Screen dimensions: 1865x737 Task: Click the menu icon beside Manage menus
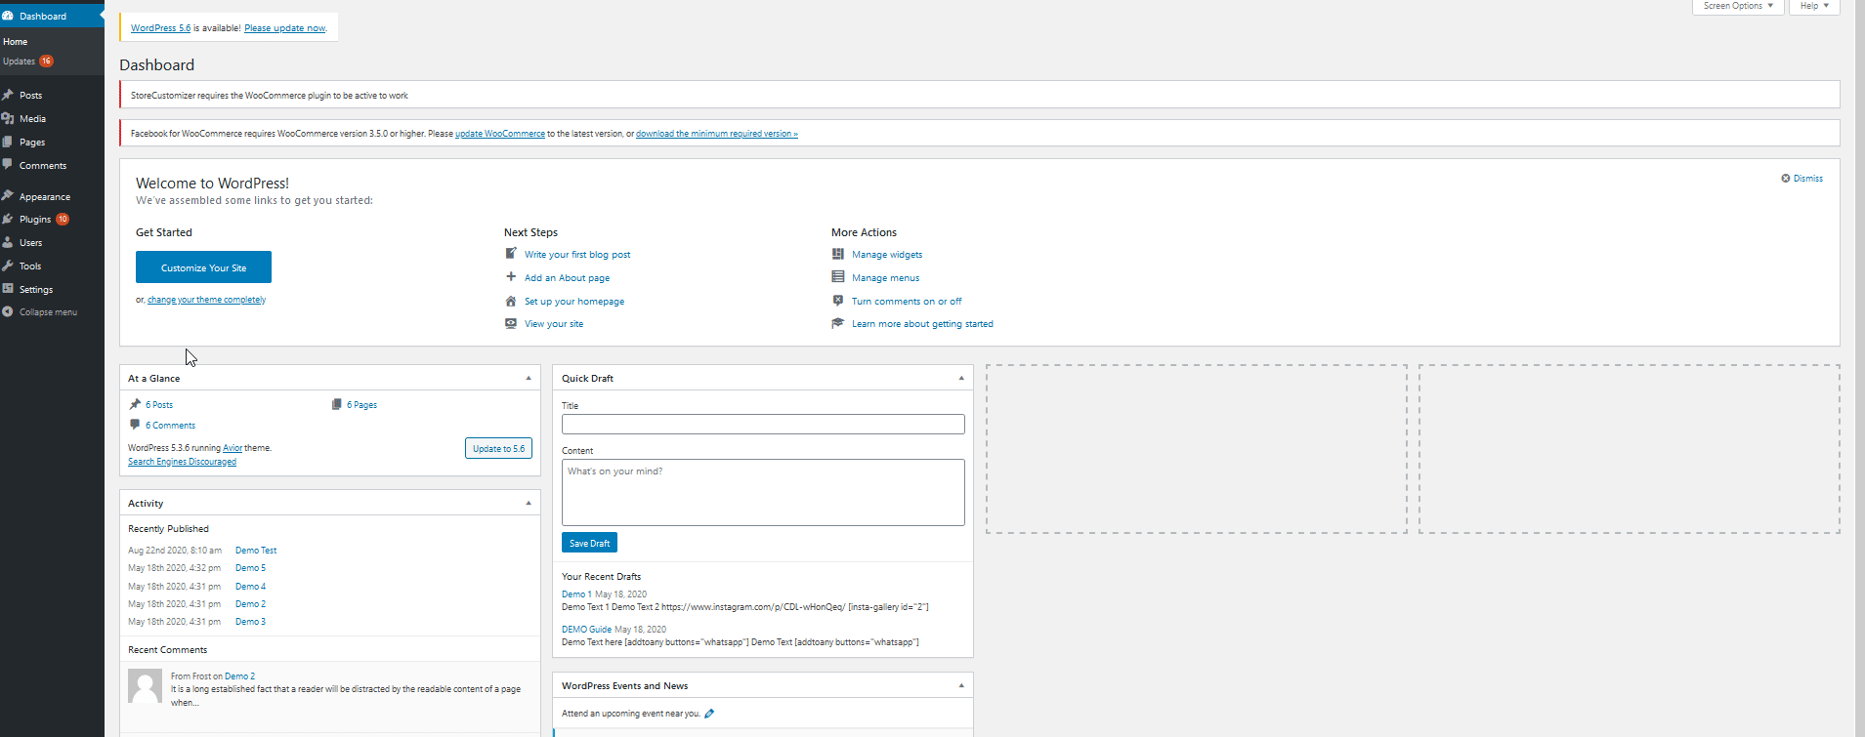point(838,277)
